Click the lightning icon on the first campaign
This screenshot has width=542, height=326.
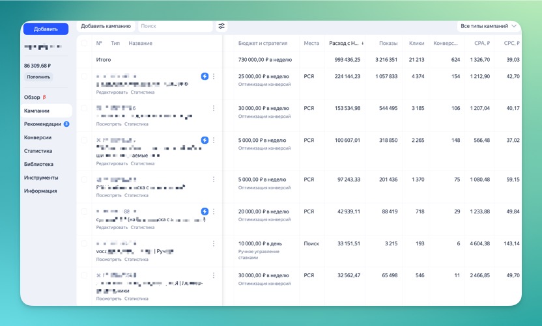(x=205, y=76)
